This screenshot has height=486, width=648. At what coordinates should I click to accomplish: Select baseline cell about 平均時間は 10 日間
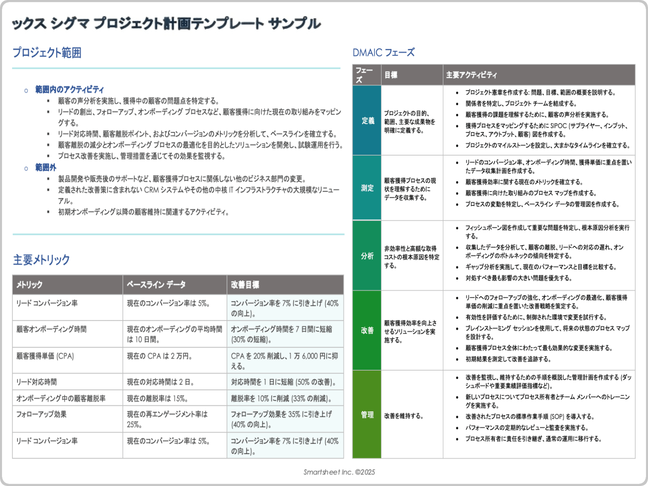point(174,334)
